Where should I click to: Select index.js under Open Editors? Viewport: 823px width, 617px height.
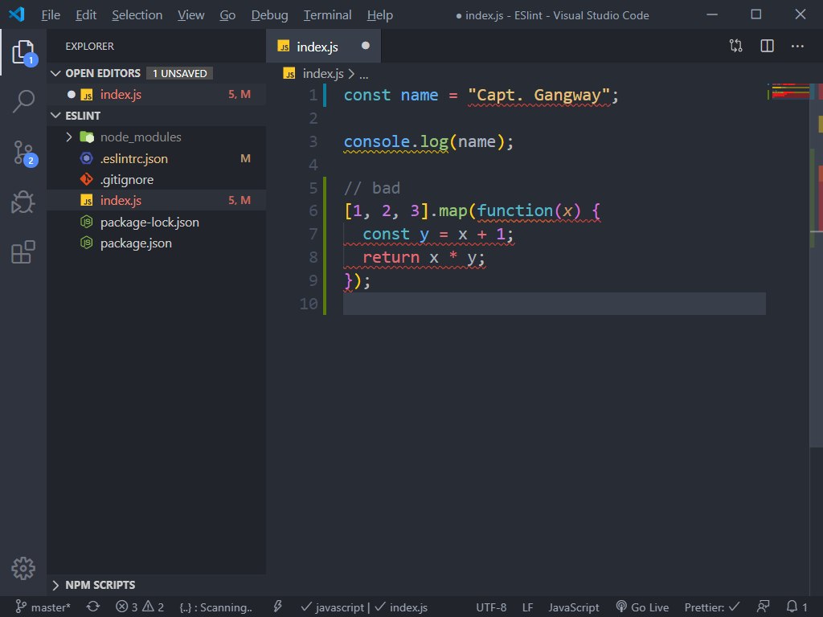156,95
